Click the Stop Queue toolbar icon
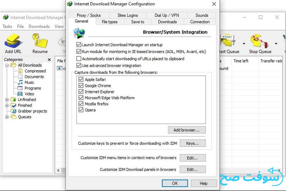 click(x=259, y=40)
